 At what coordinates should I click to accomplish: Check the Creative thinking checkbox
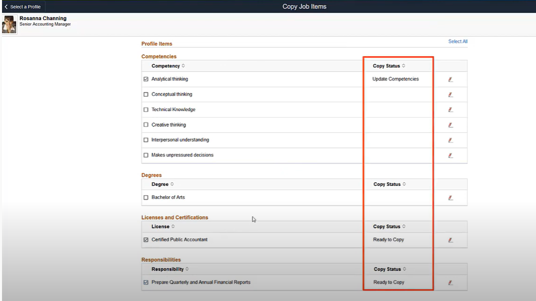146,125
